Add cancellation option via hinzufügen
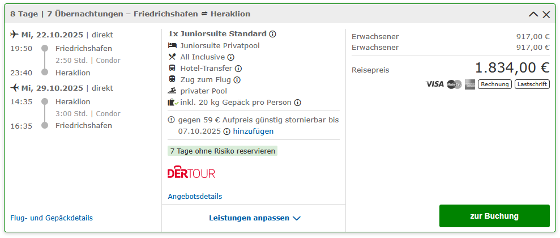Image resolution: width=560 pixels, height=238 pixels. [x=253, y=131]
